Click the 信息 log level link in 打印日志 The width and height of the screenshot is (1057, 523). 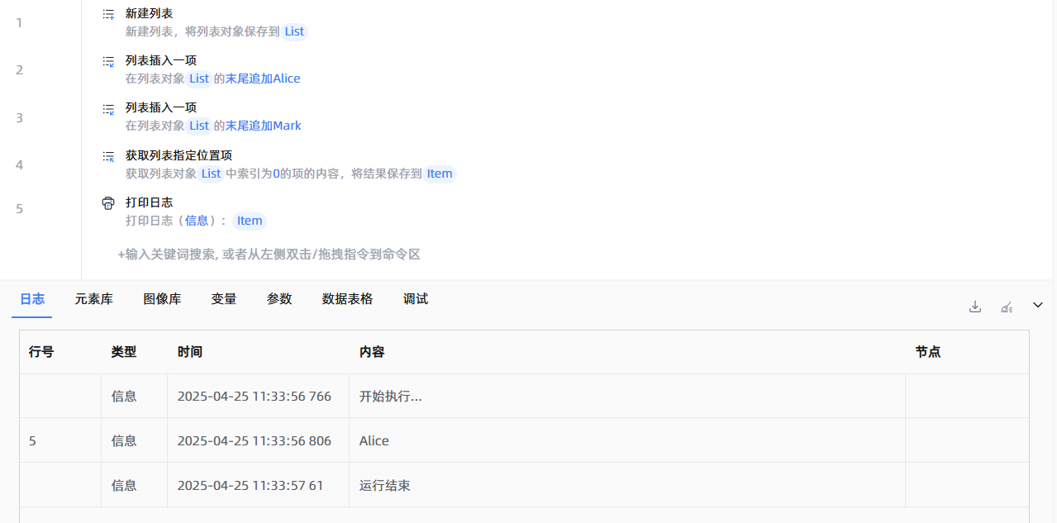click(x=197, y=221)
